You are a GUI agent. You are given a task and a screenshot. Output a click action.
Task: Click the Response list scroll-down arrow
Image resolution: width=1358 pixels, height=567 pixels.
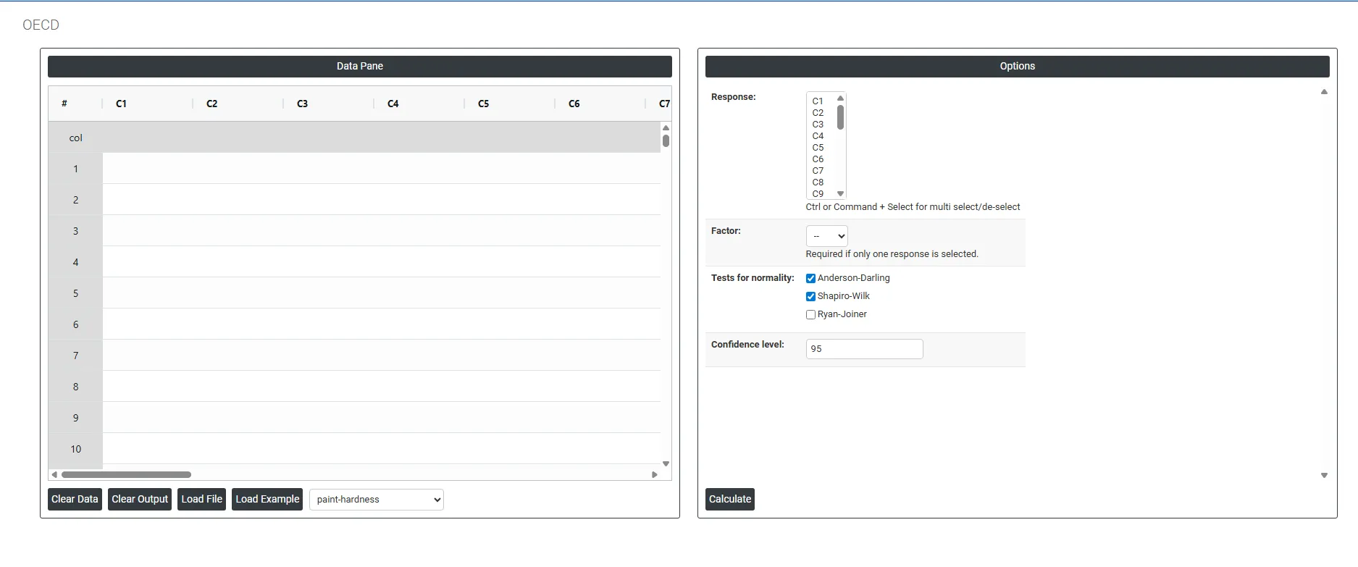coord(840,194)
